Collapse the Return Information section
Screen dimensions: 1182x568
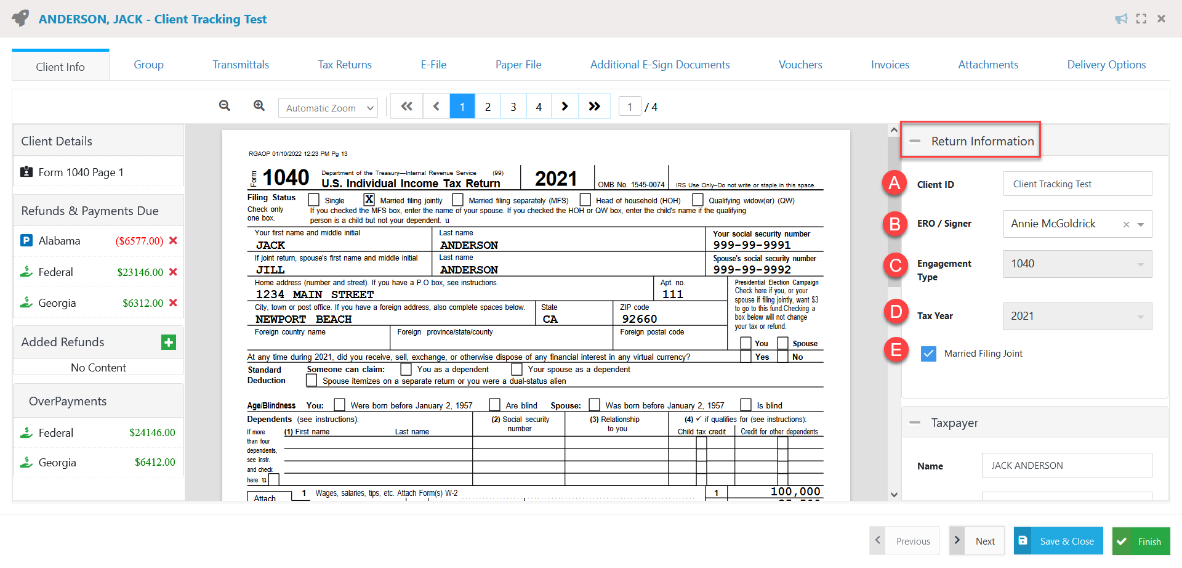coord(915,140)
